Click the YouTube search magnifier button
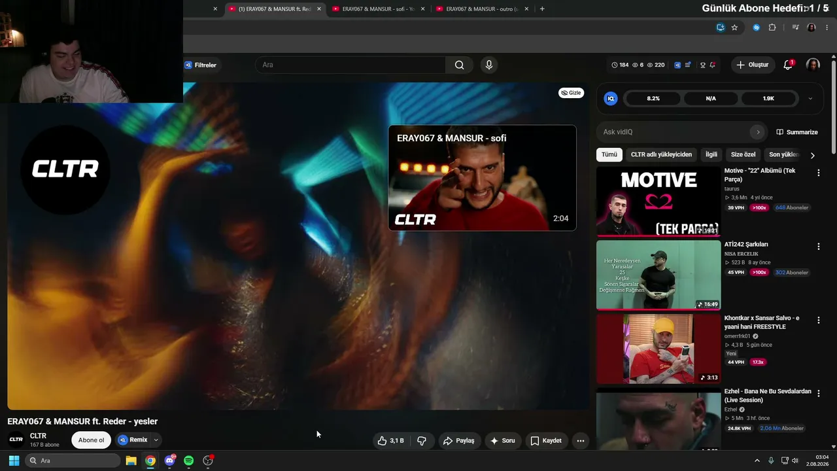 pyautogui.click(x=459, y=65)
